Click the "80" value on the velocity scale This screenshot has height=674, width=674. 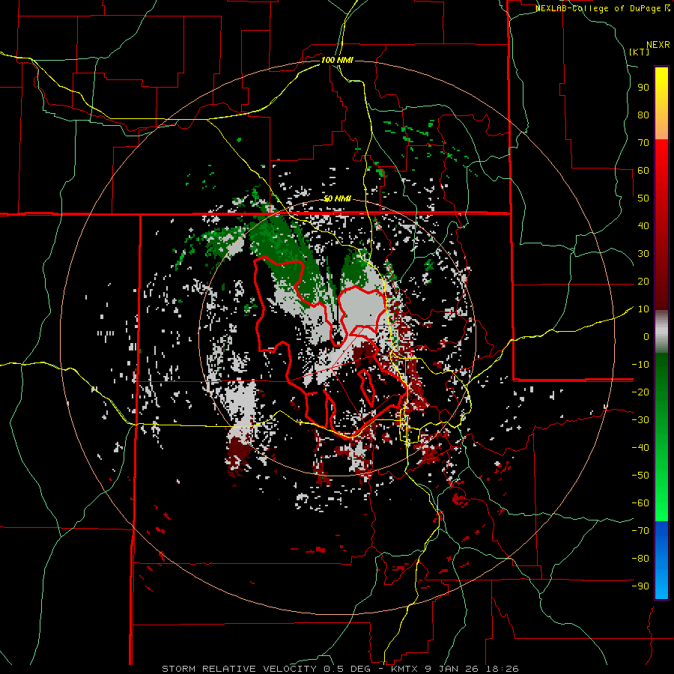pos(643,115)
